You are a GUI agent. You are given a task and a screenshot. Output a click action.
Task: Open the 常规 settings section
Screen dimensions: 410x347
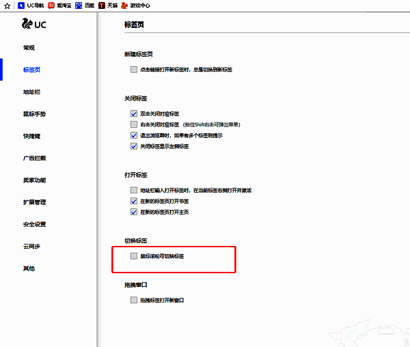coord(29,48)
